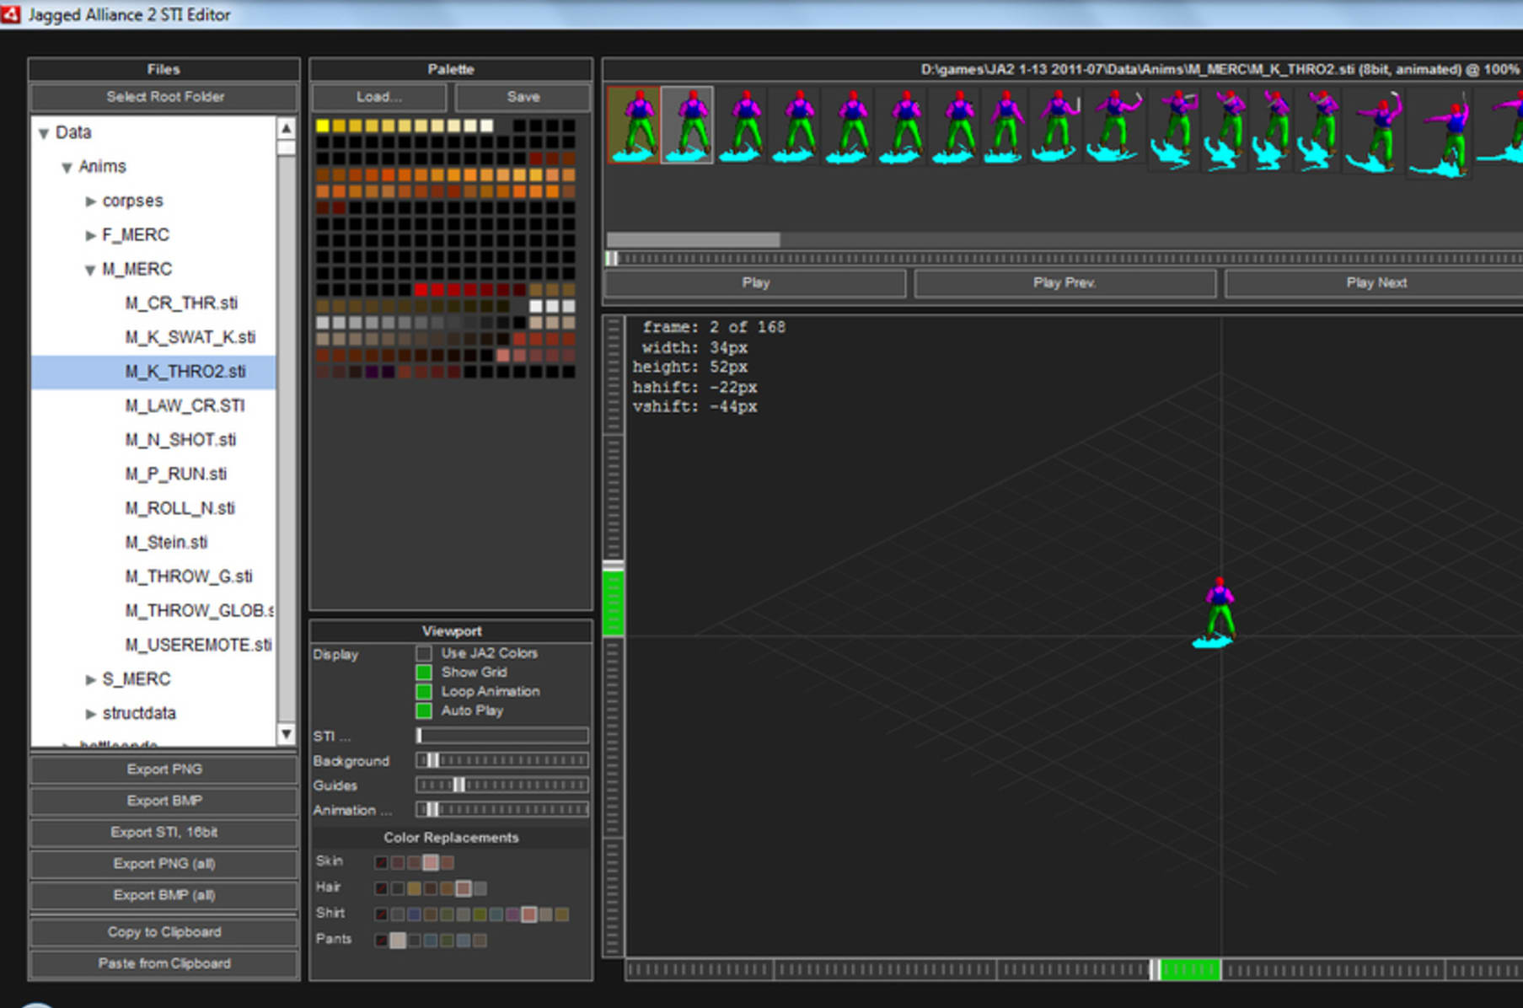This screenshot has width=1523, height=1008.
Task: Toggle the Show Grid checkbox
Action: 424,673
